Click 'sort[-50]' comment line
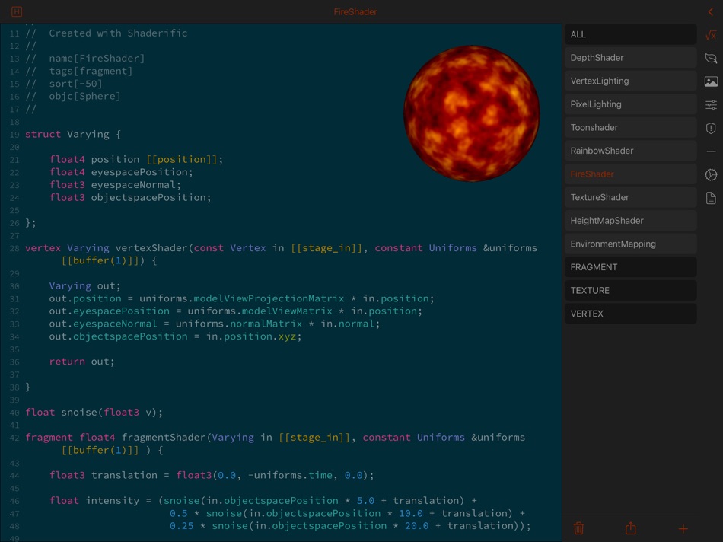This screenshot has height=542, width=723. point(64,84)
